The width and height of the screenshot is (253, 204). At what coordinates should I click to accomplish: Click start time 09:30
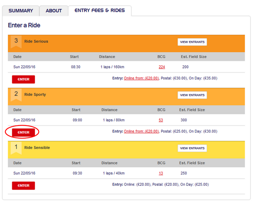(x=77, y=173)
